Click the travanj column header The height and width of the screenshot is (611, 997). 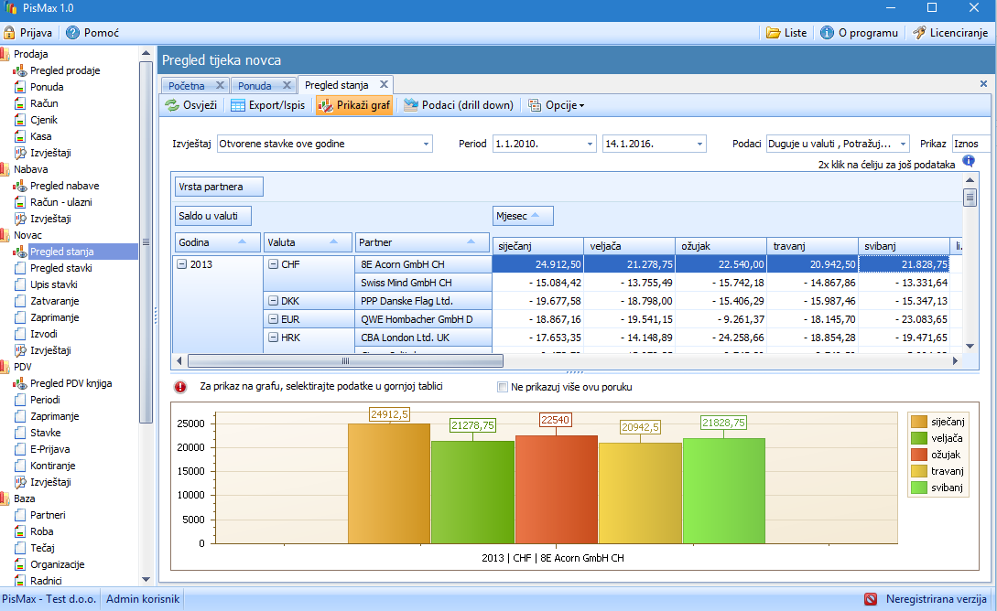point(812,246)
